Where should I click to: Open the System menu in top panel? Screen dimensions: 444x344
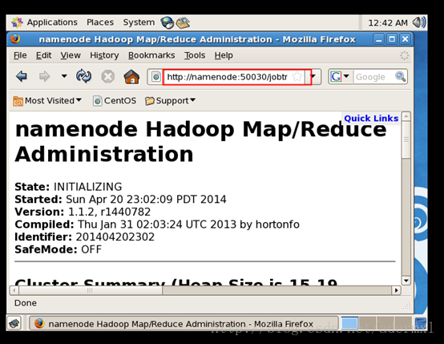pos(139,22)
